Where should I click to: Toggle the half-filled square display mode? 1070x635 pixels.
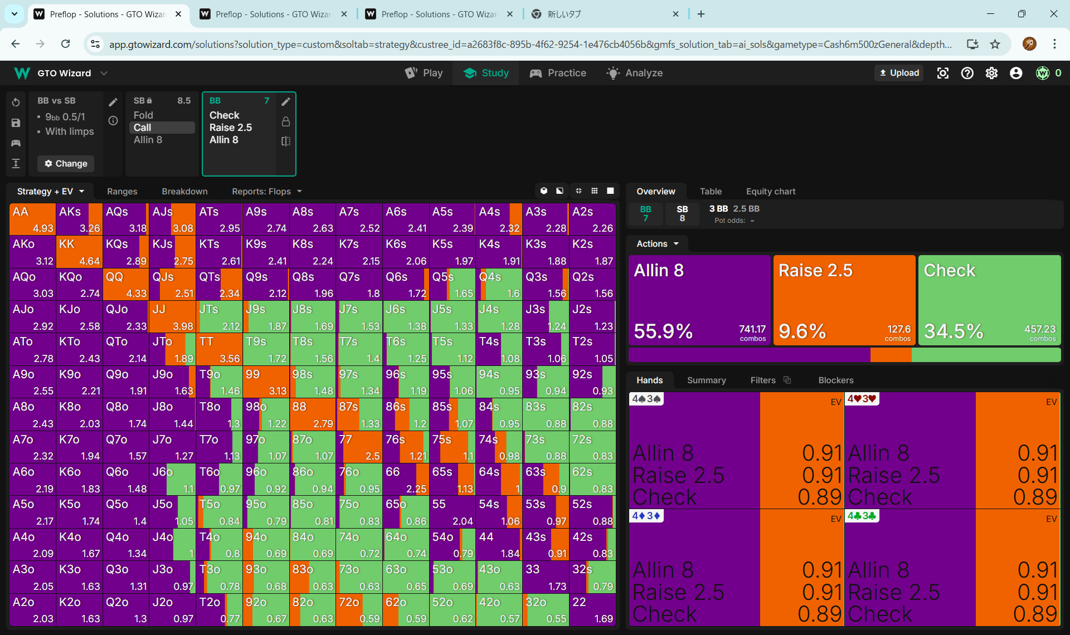(560, 191)
